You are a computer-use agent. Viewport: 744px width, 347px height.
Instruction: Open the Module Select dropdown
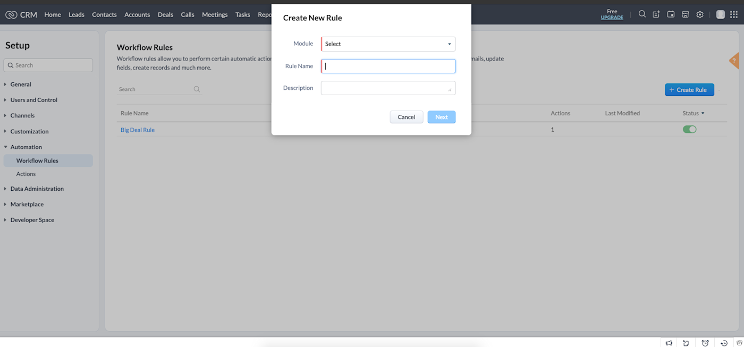(x=388, y=44)
